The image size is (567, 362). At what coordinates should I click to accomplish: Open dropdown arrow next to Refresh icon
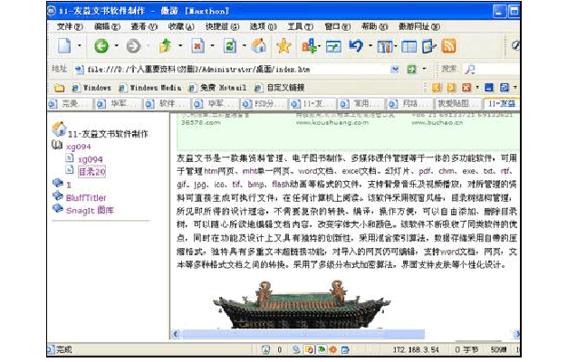click(x=244, y=46)
